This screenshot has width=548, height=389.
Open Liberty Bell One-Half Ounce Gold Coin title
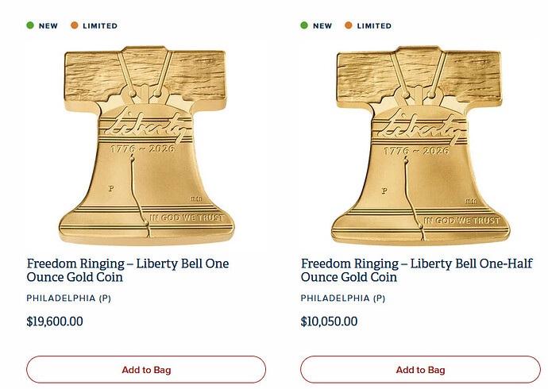[417, 270]
